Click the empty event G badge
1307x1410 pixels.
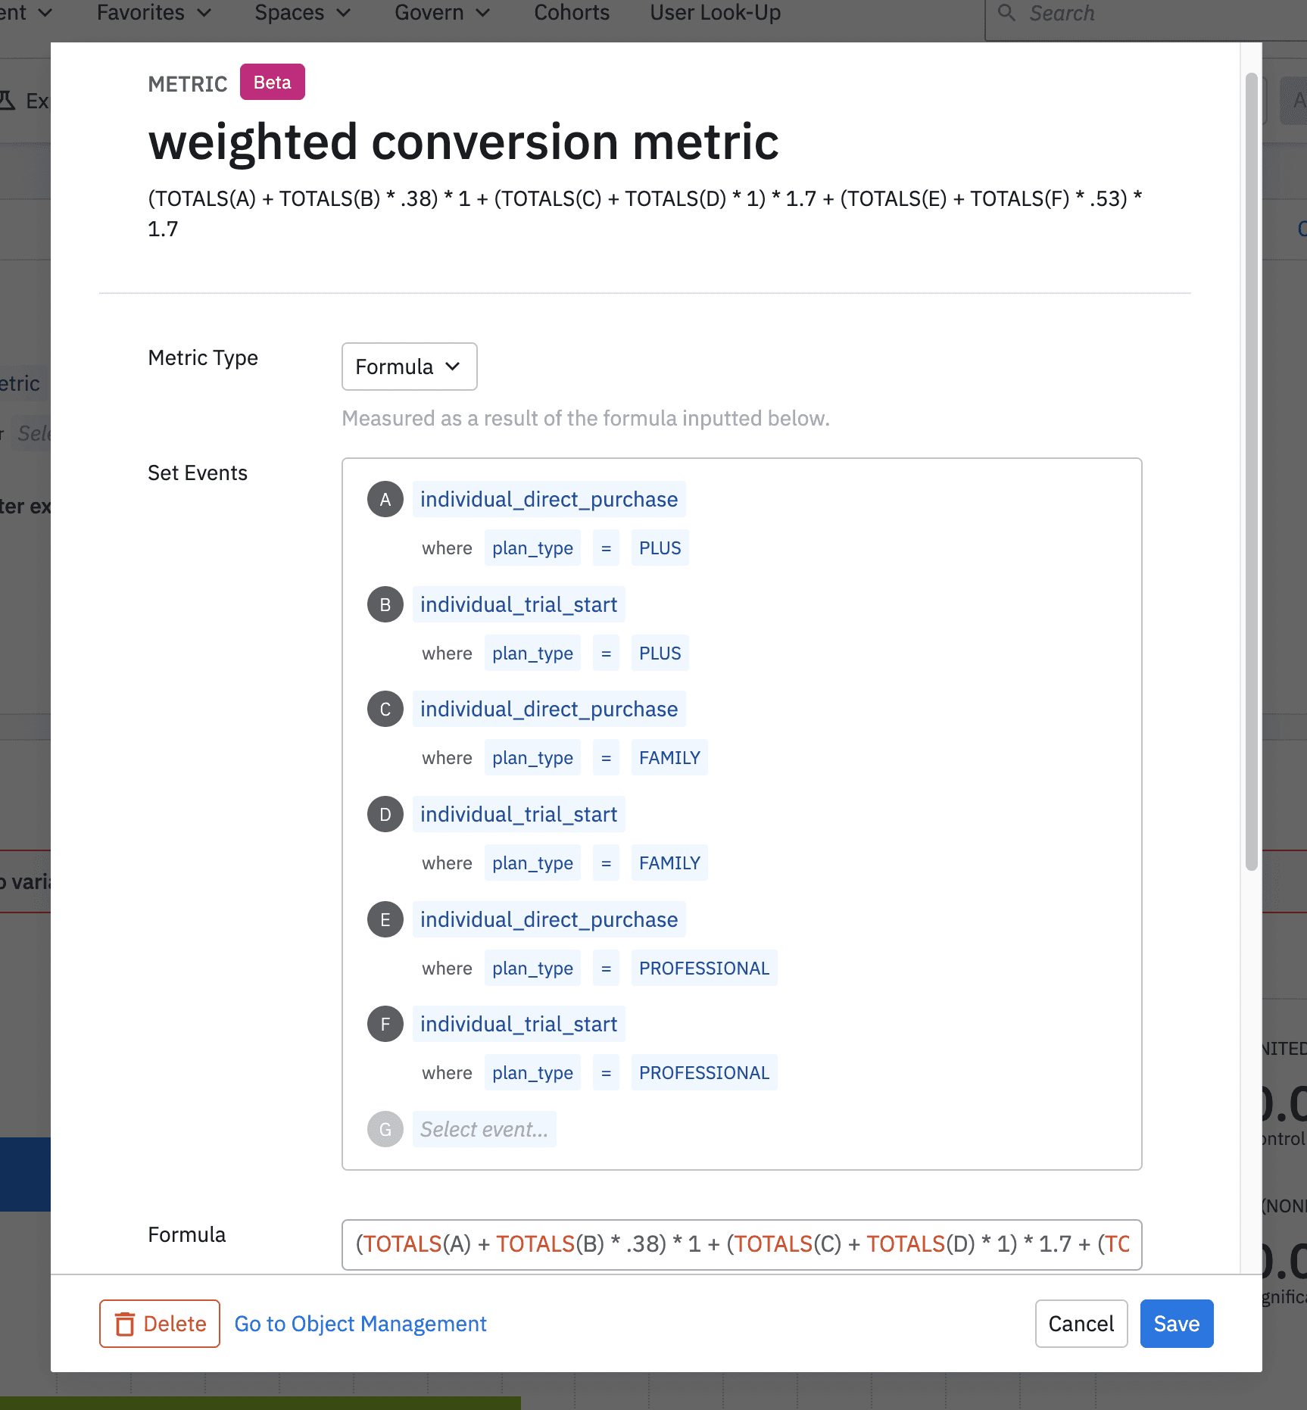tap(385, 1129)
